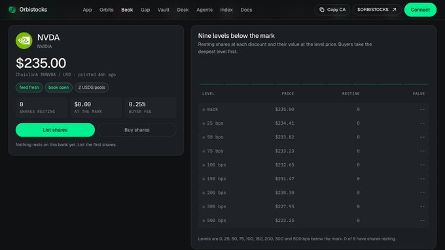Open the Docs nav item
The width and height of the screenshot is (445, 250).
246,10
